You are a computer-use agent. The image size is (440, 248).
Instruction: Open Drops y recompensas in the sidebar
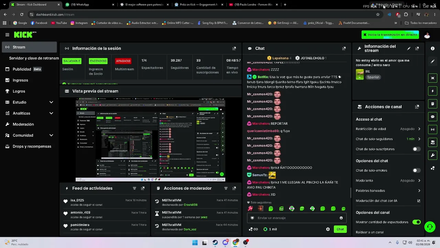[29, 146]
